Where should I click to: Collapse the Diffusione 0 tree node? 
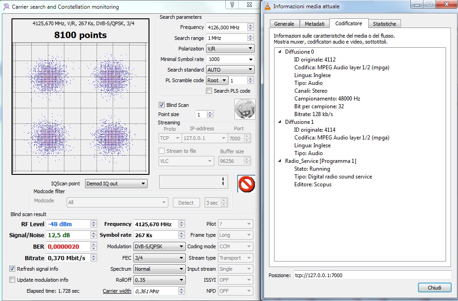click(280, 51)
